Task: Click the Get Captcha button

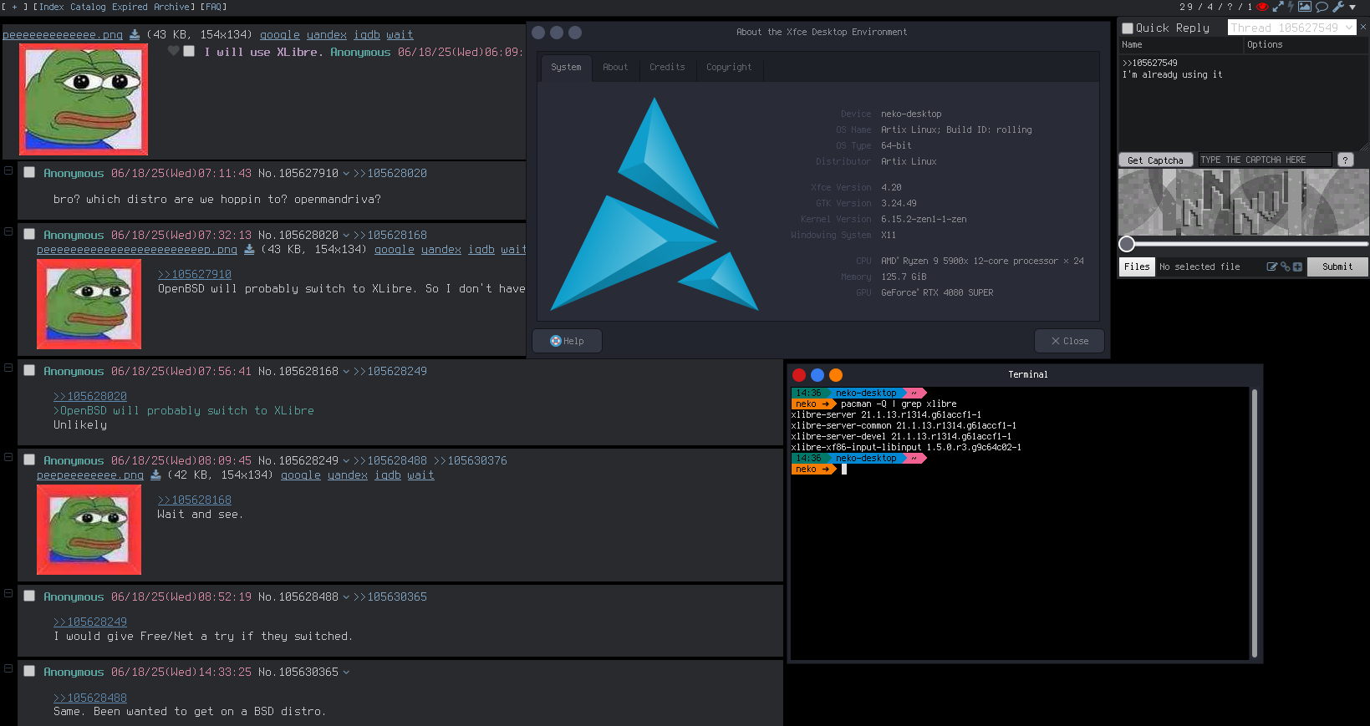Action: click(x=1155, y=160)
